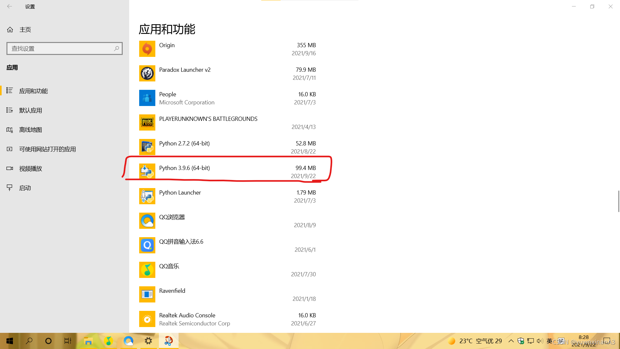This screenshot has width=620, height=349.
Task: Click the 英 input language indicator
Action: pyautogui.click(x=550, y=341)
